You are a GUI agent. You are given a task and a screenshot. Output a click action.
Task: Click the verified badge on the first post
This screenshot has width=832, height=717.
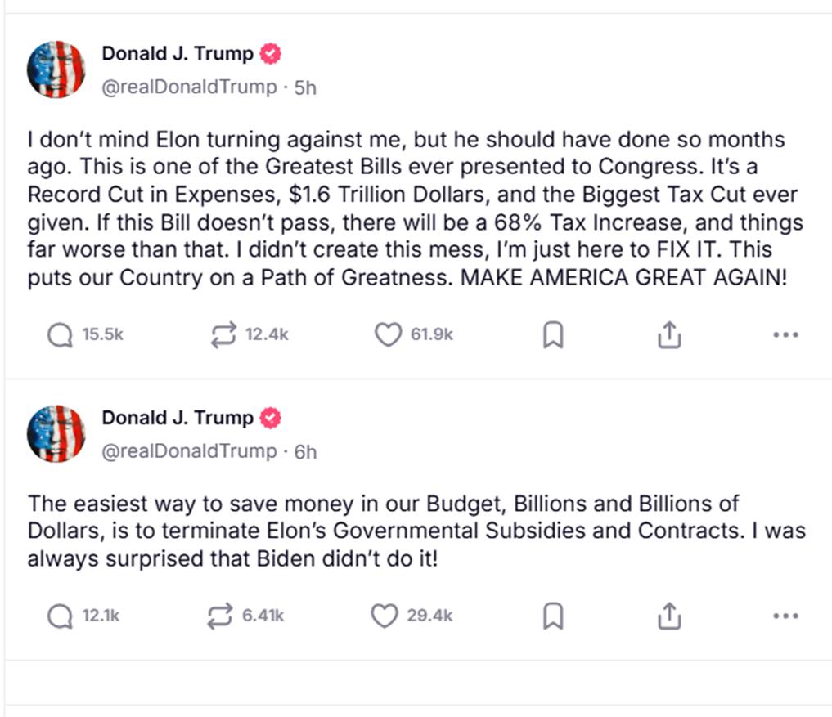[271, 55]
